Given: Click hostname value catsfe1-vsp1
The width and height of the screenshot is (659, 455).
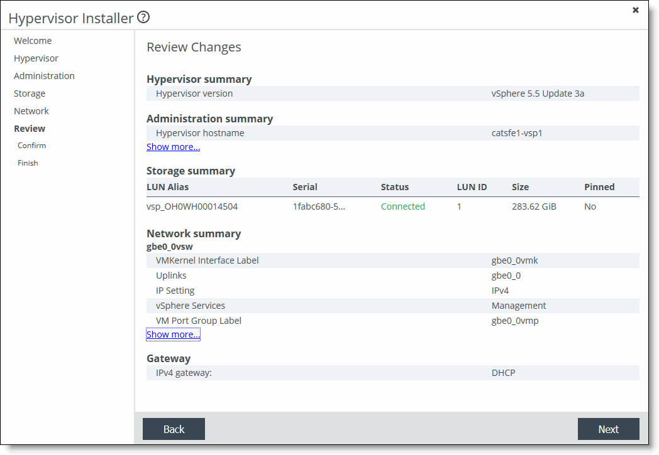Looking at the screenshot, I should (517, 133).
